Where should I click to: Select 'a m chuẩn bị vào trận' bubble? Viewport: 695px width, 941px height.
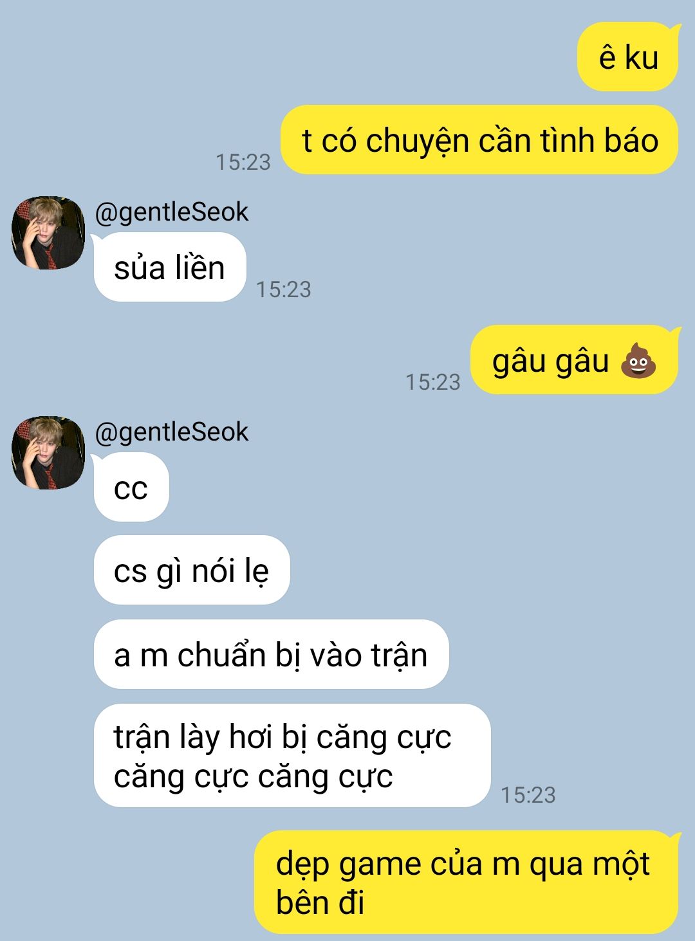click(271, 654)
